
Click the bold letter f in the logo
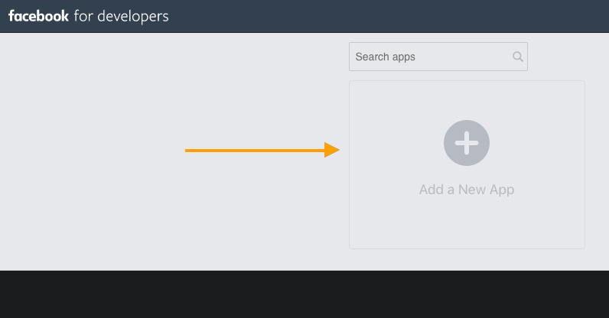pyautogui.click(x=11, y=16)
